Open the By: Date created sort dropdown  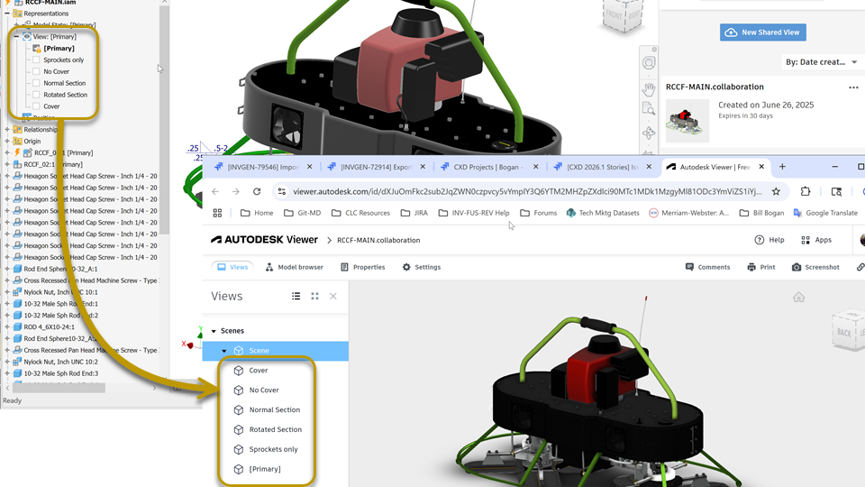[x=821, y=62]
